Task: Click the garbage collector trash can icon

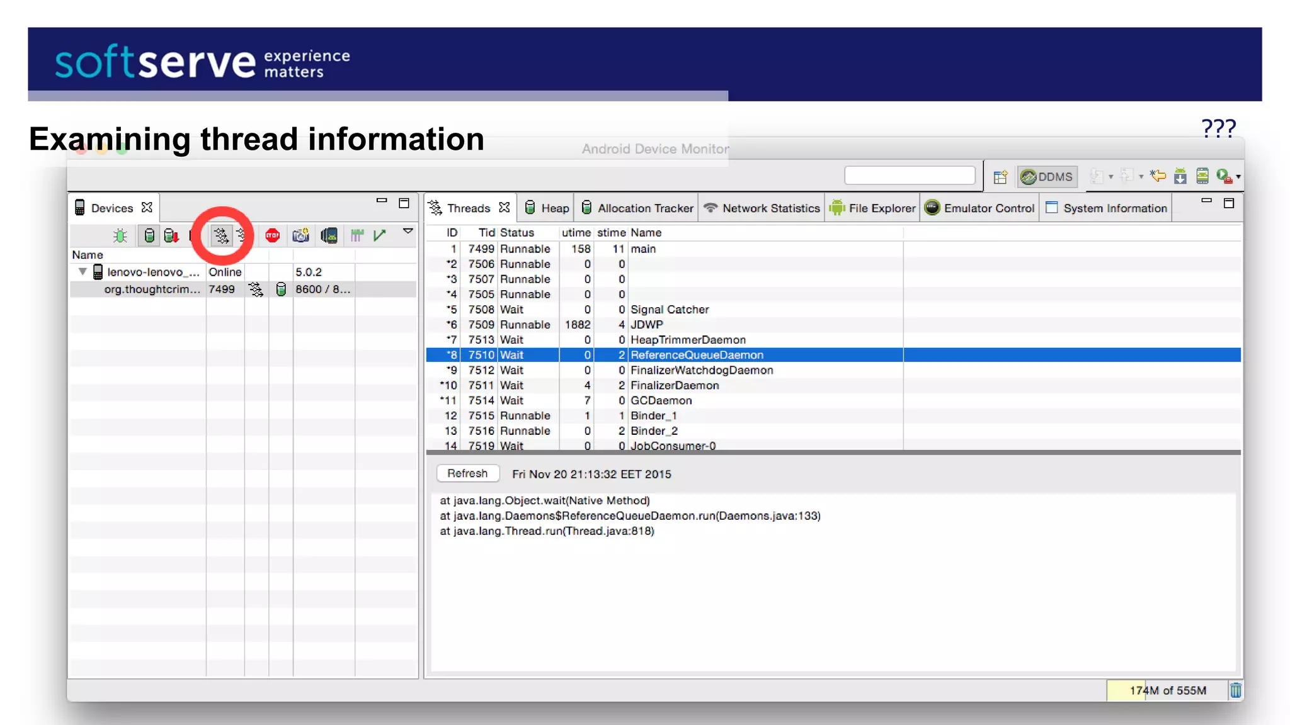Action: coord(1236,690)
